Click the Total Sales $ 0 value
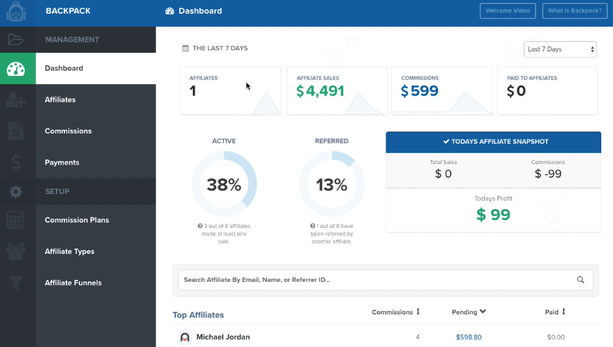 (x=444, y=174)
